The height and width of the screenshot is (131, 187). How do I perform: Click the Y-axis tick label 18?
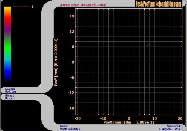(72, 16)
